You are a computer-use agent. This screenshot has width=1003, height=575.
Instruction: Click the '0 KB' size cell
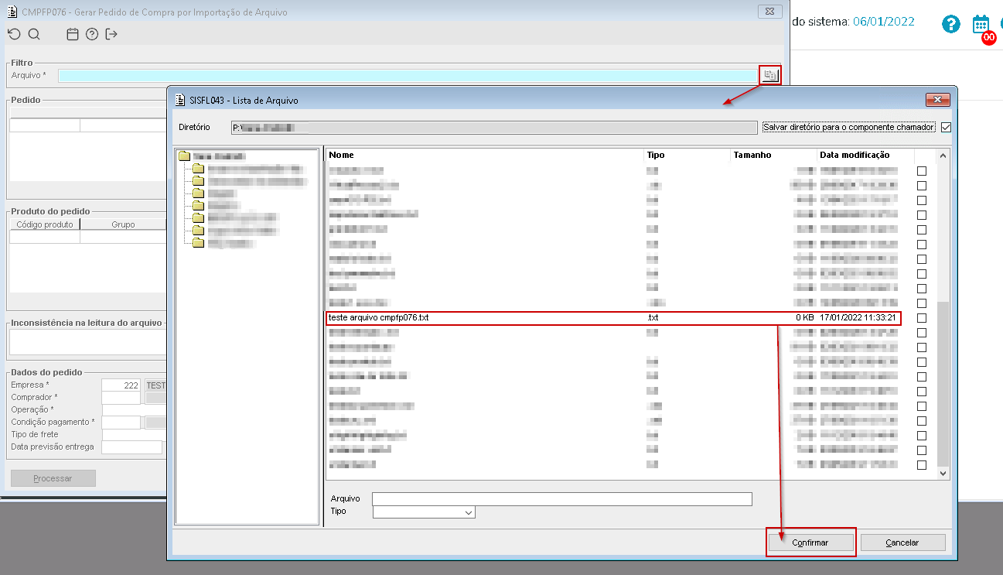804,318
